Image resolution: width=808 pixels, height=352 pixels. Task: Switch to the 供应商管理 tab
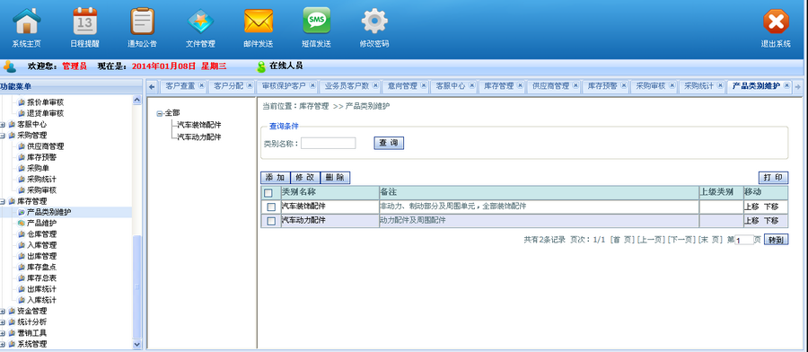tap(551, 86)
